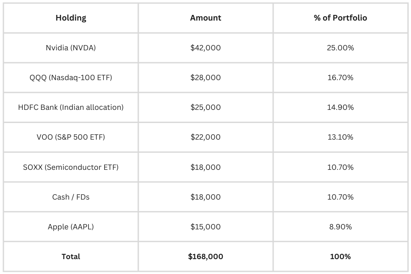Click the Holding column header
411x274 pixels.
point(71,18)
